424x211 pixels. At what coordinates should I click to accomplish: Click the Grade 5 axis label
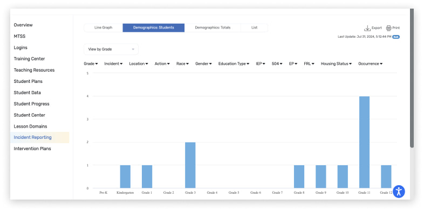coord(234,193)
